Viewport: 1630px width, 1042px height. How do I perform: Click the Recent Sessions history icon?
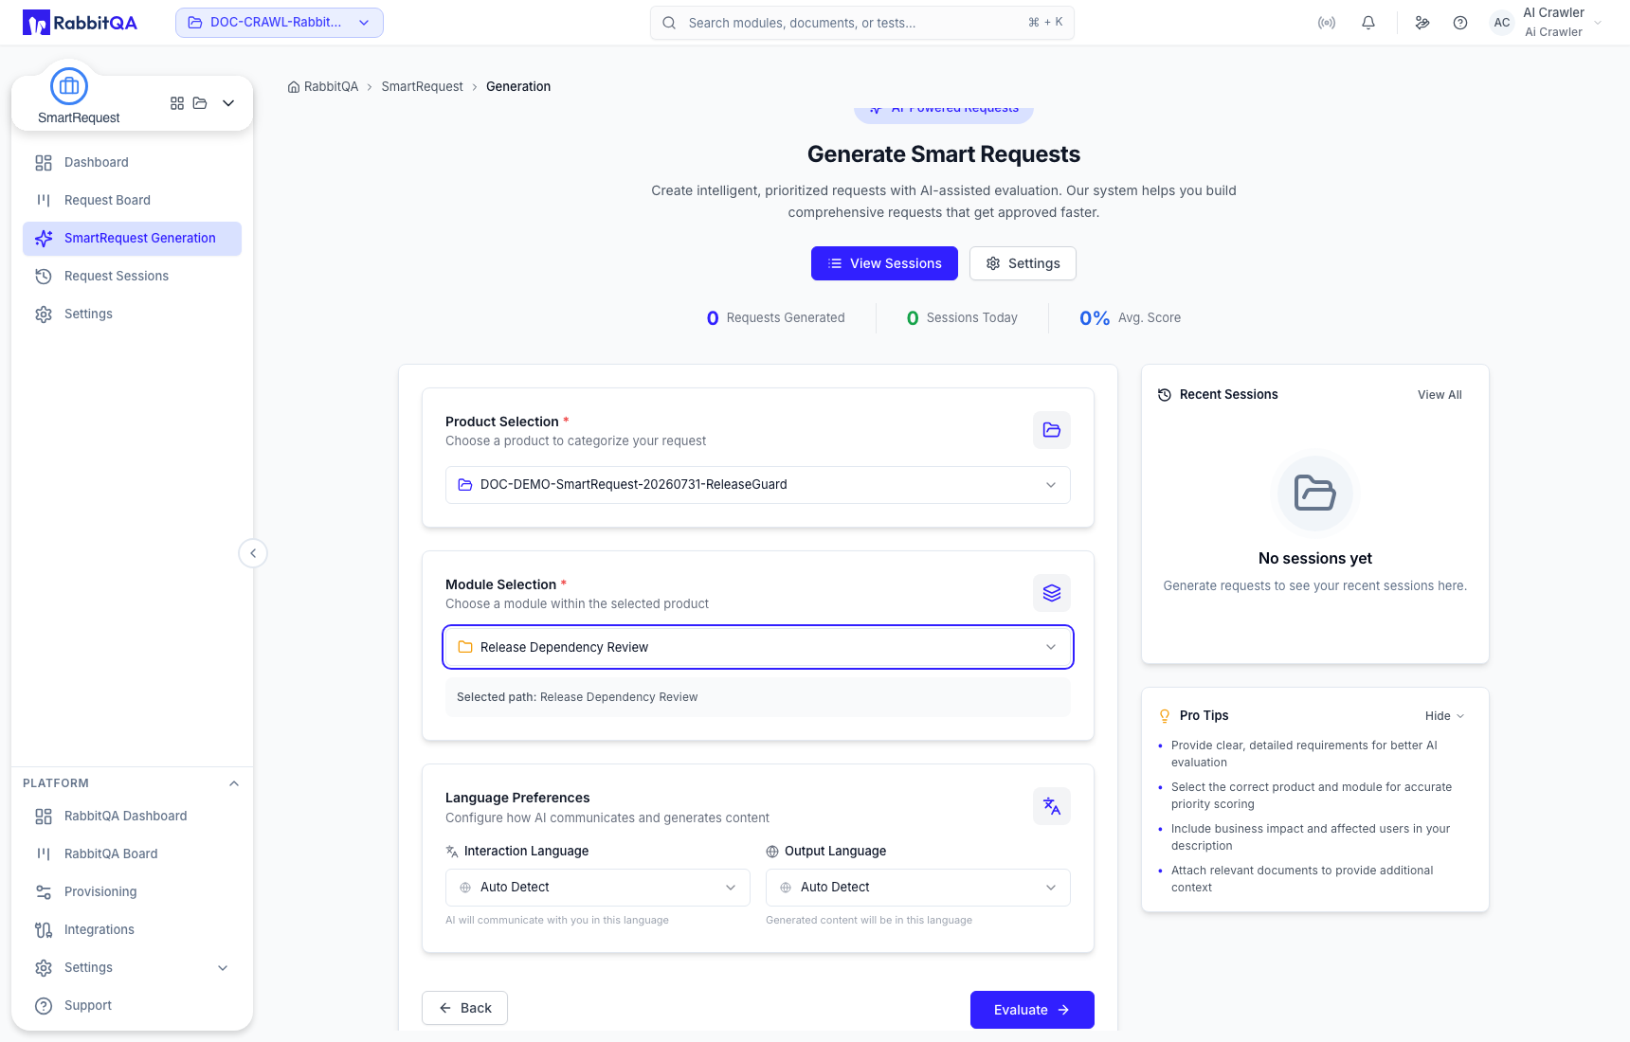[1165, 395]
